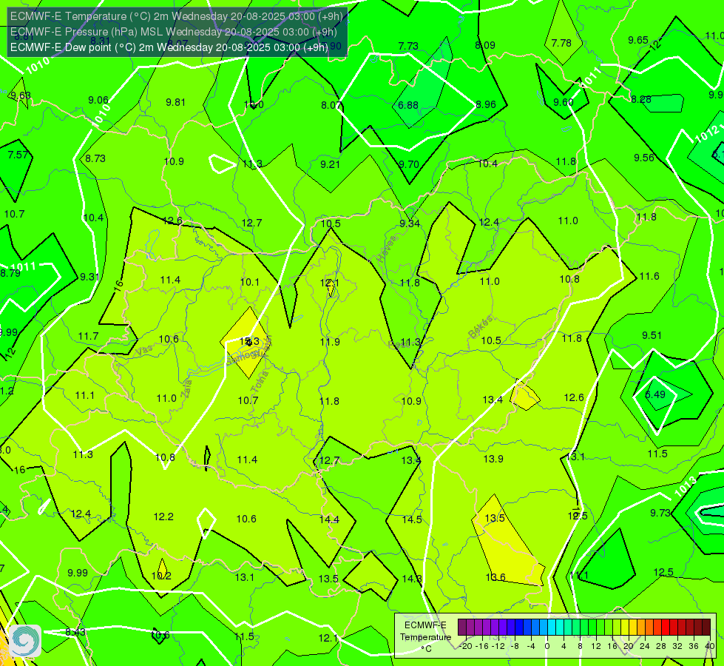The width and height of the screenshot is (724, 666).
Task: Click the 1012 isobar label
Action: click(707, 133)
